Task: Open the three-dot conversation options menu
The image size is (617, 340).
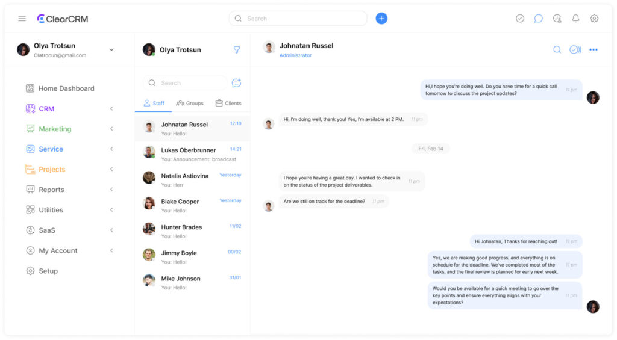Action: 594,50
